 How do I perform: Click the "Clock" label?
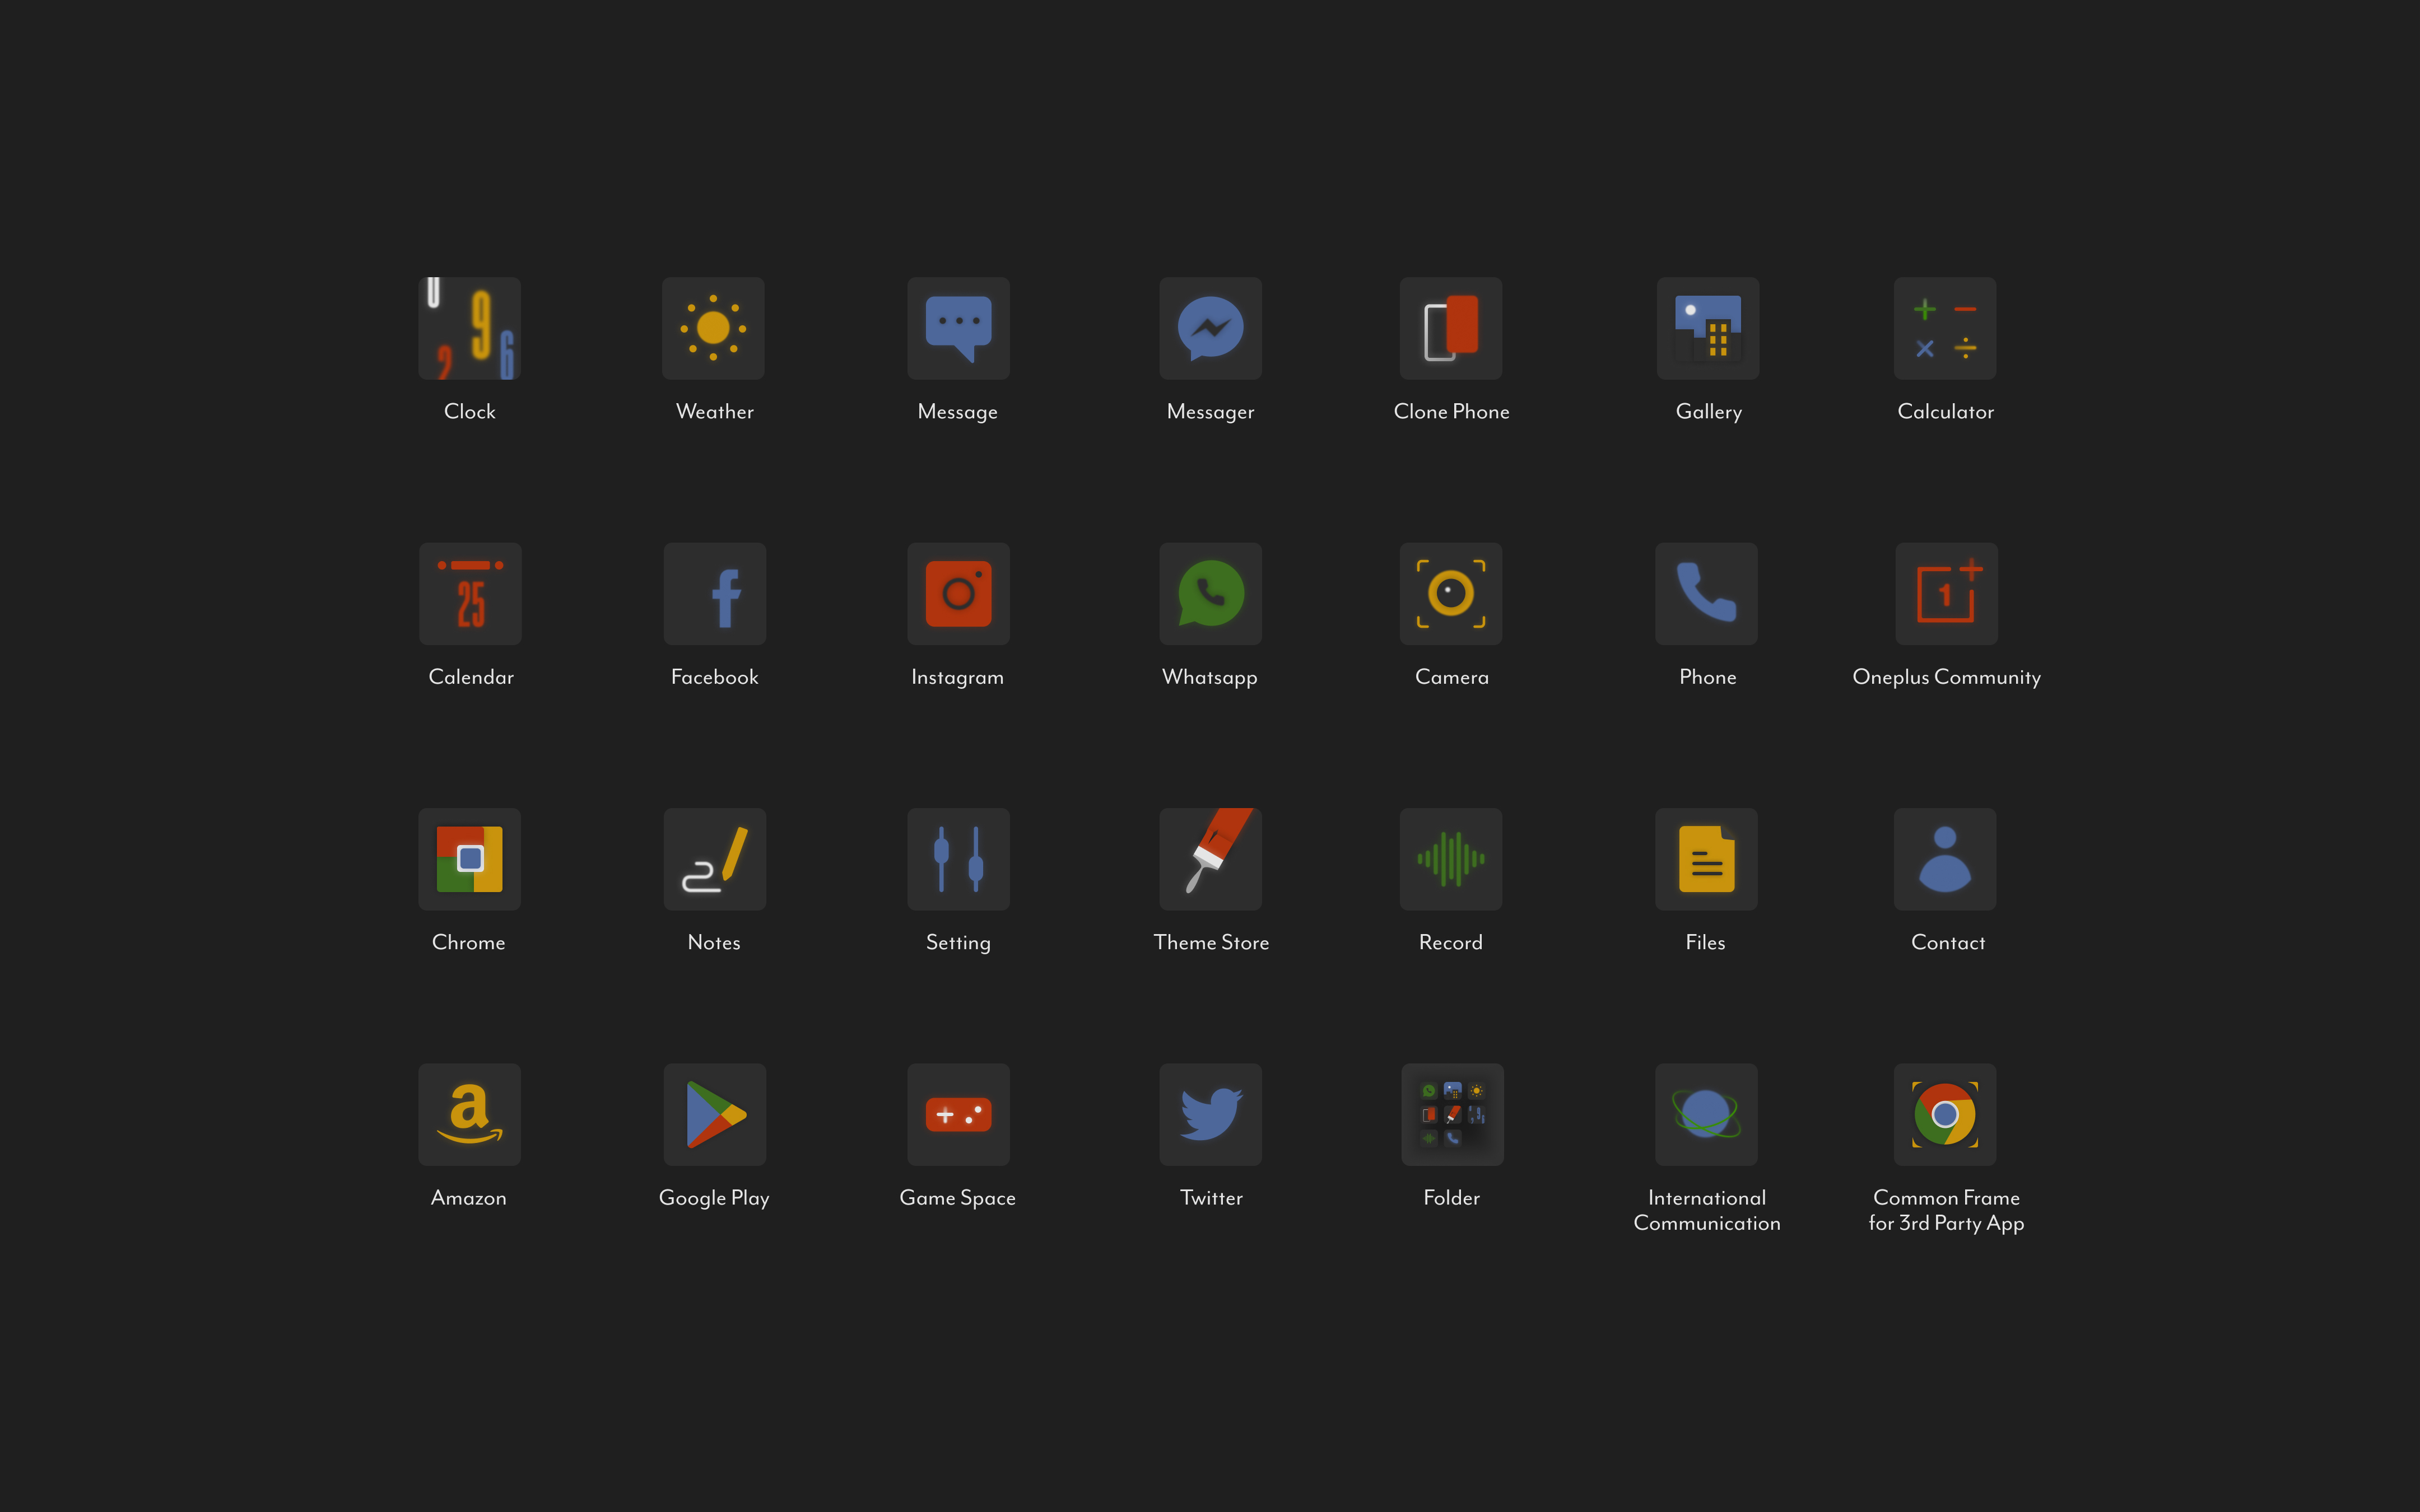(469, 411)
